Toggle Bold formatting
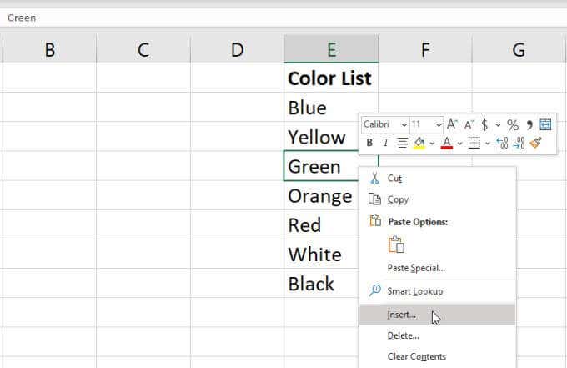567x368 pixels. (x=369, y=143)
